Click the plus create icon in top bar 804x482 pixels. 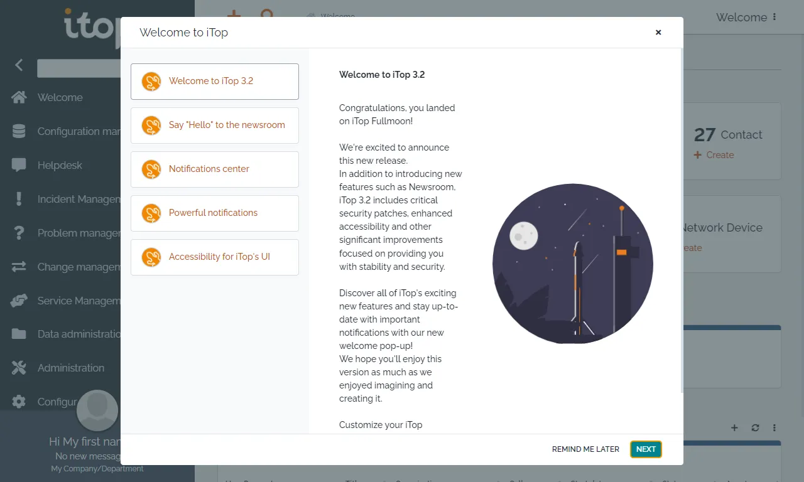233,15
